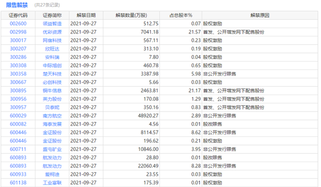The width and height of the screenshot is (321, 187).
Task: Click stock code 600933
Action: click(18, 174)
